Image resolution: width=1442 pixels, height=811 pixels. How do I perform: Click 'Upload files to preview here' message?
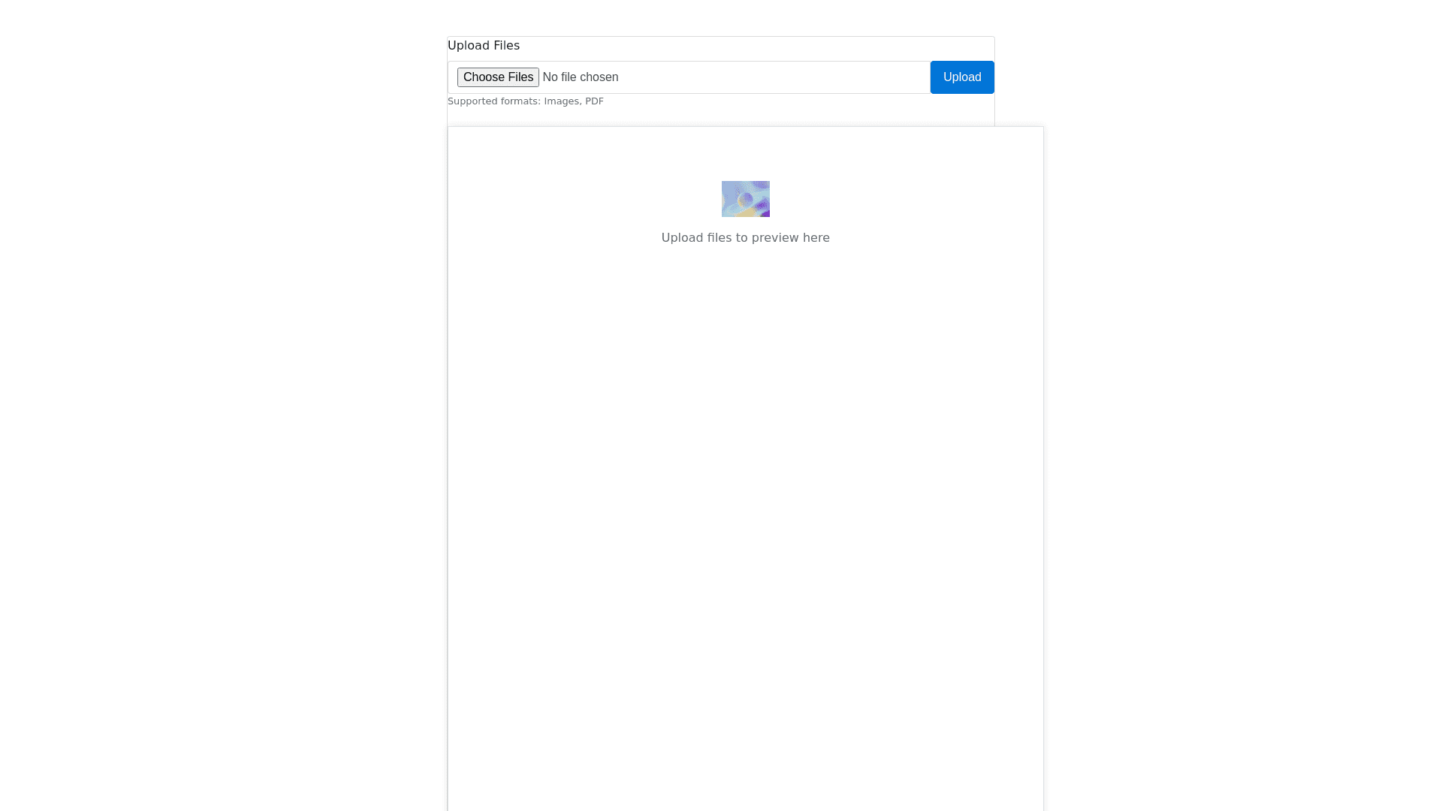click(745, 238)
